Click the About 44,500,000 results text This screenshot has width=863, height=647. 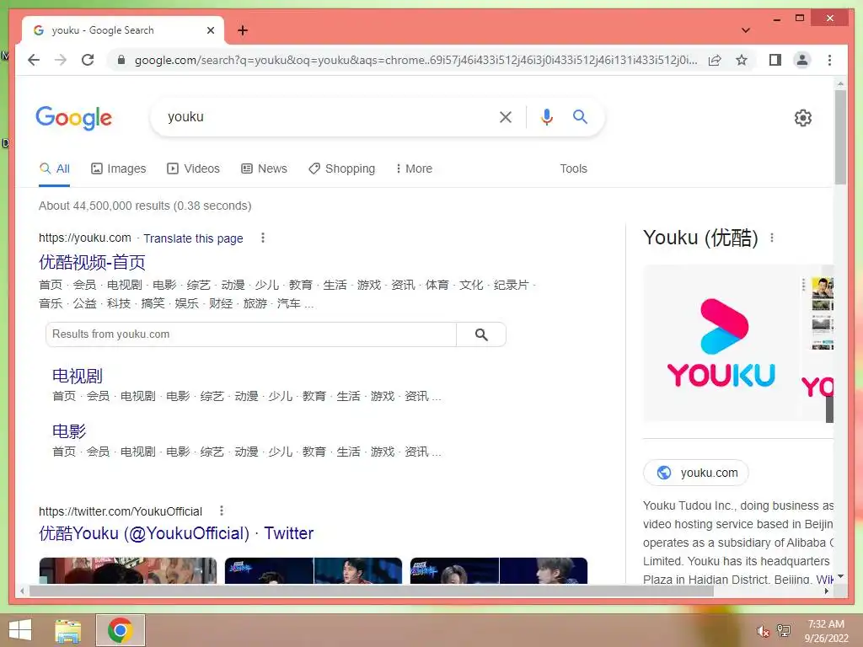click(x=145, y=206)
